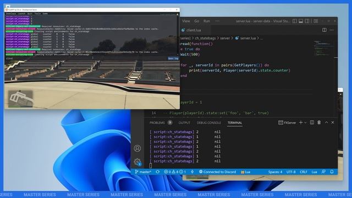Kill terminal with the trash icon
The image size is (352, 198).
[x=319, y=123]
